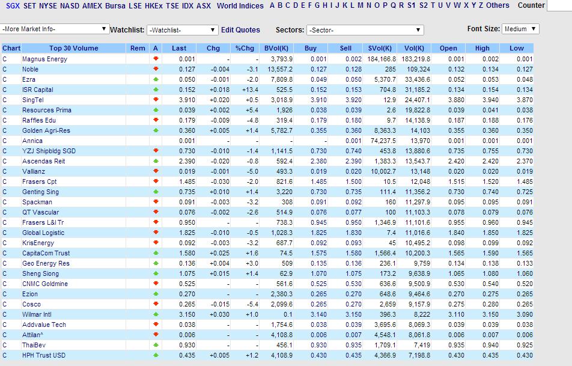Switch to the HKEx market tab
Viewport: 572px width, 366px height.
click(x=154, y=6)
